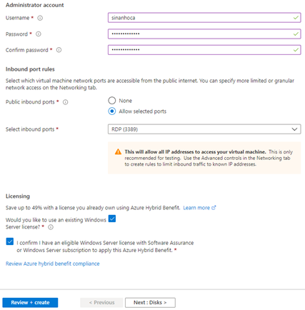
Task: Select the None radio option
Action: pos(112,101)
